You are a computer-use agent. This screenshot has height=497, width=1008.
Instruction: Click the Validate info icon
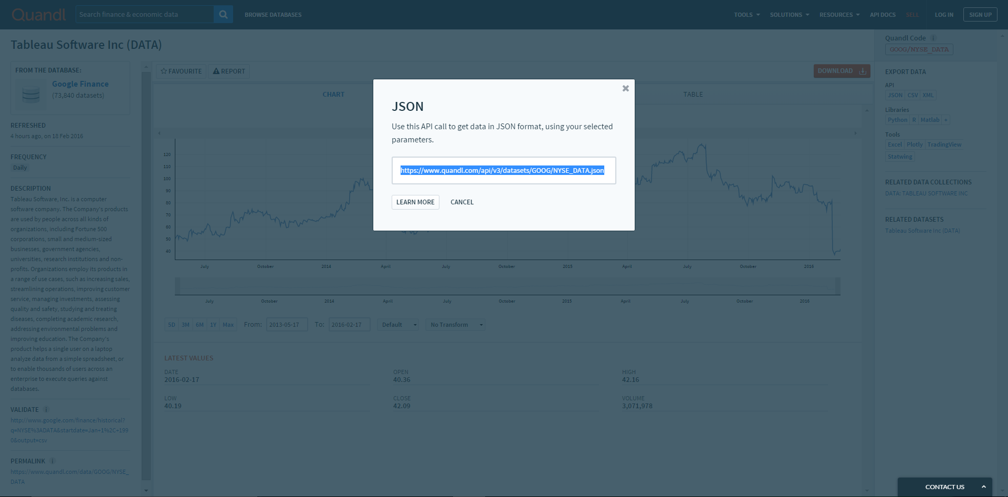click(x=46, y=410)
